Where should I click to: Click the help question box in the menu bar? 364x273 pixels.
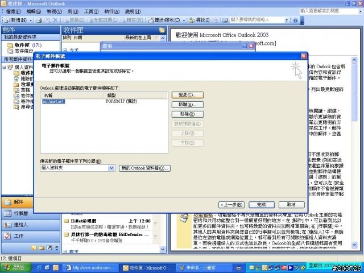[x=329, y=11]
